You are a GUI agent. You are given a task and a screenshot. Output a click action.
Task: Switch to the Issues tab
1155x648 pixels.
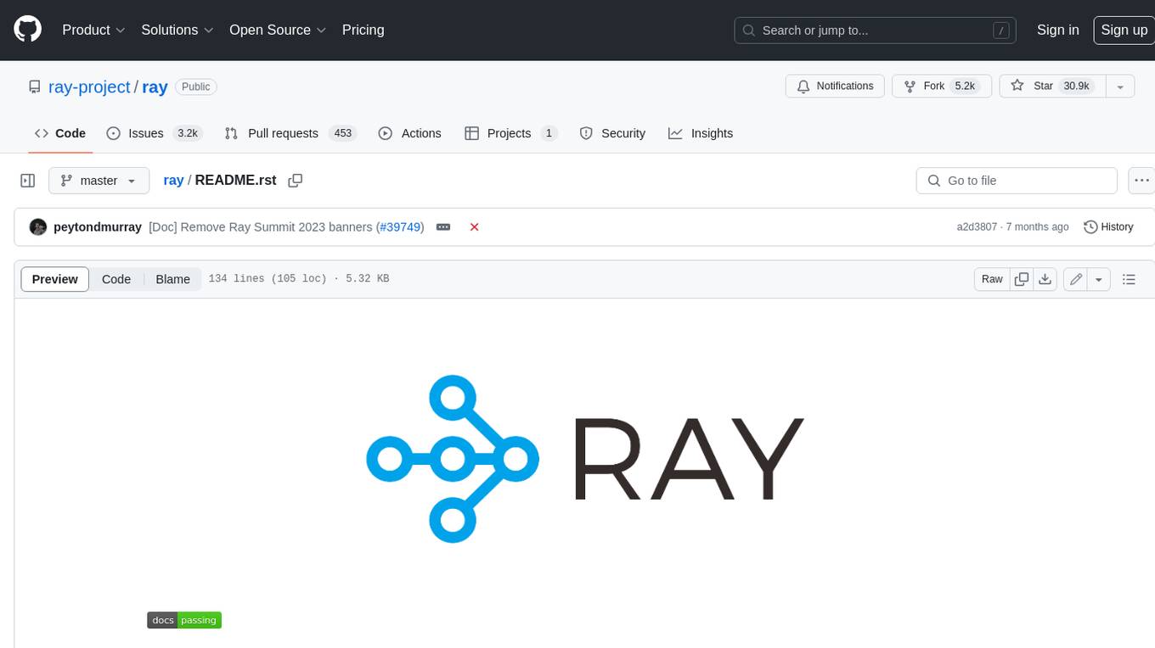point(153,133)
